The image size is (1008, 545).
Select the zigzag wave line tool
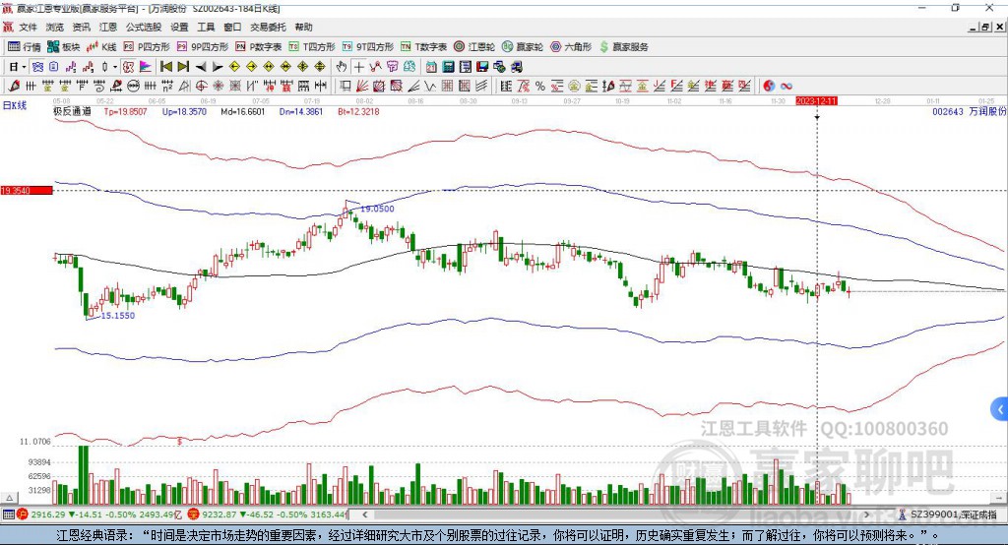[430, 87]
